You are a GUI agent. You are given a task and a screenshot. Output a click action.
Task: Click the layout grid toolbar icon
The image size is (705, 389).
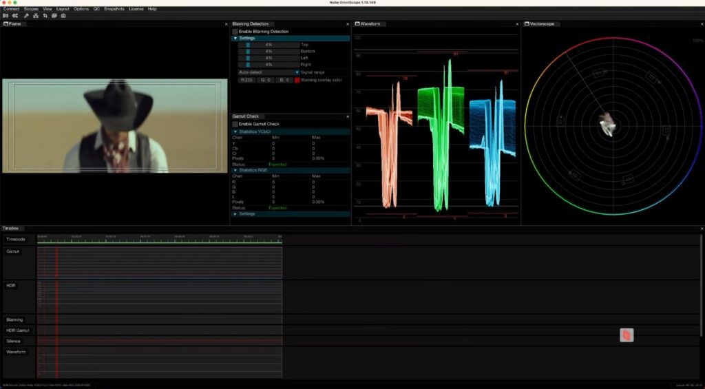coord(6,16)
